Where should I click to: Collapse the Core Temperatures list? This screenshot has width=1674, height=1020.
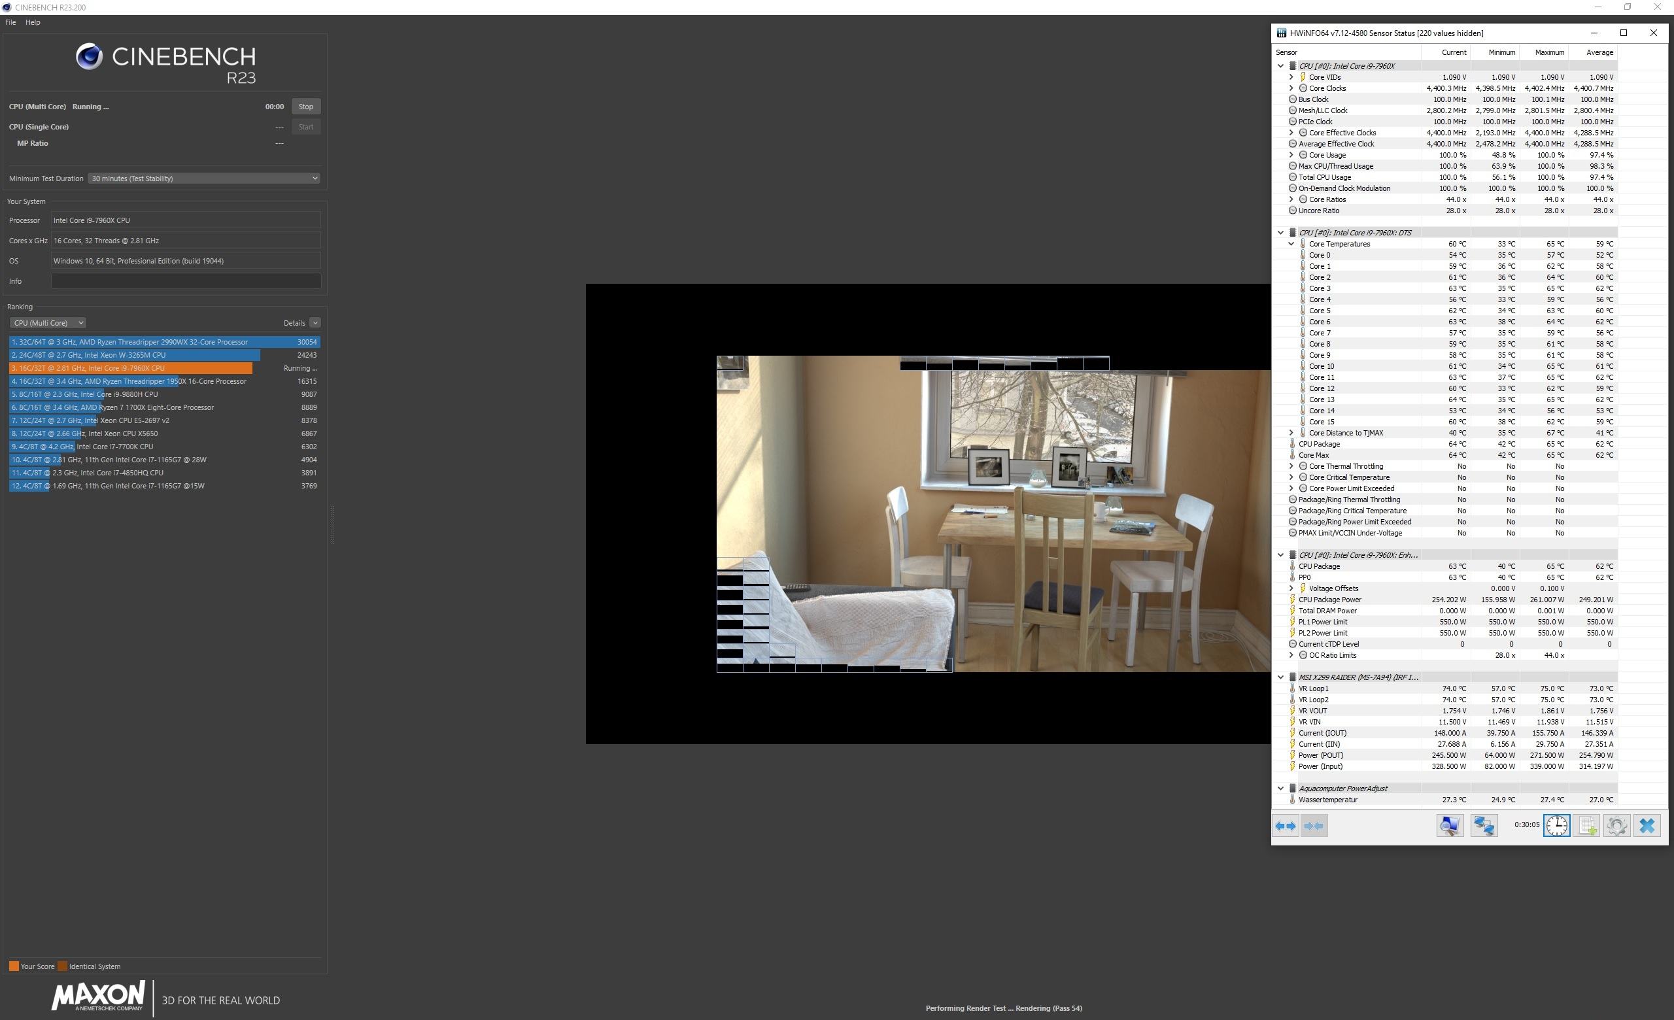point(1291,244)
